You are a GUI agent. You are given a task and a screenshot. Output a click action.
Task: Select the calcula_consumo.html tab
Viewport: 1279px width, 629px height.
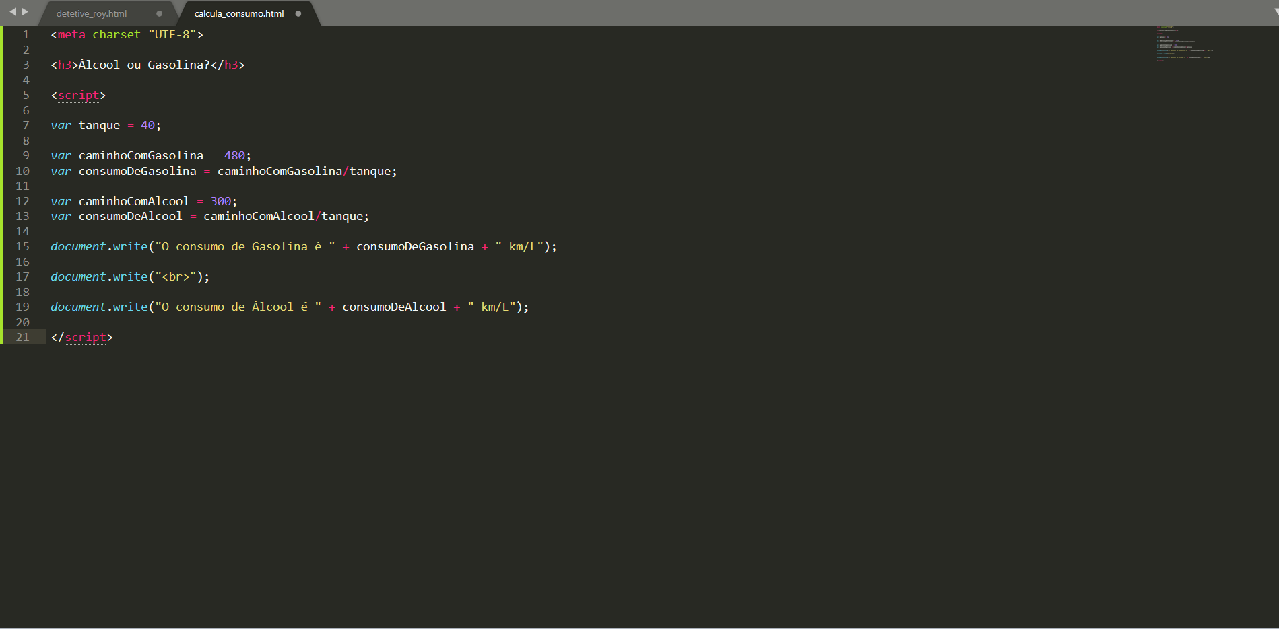pyautogui.click(x=239, y=13)
